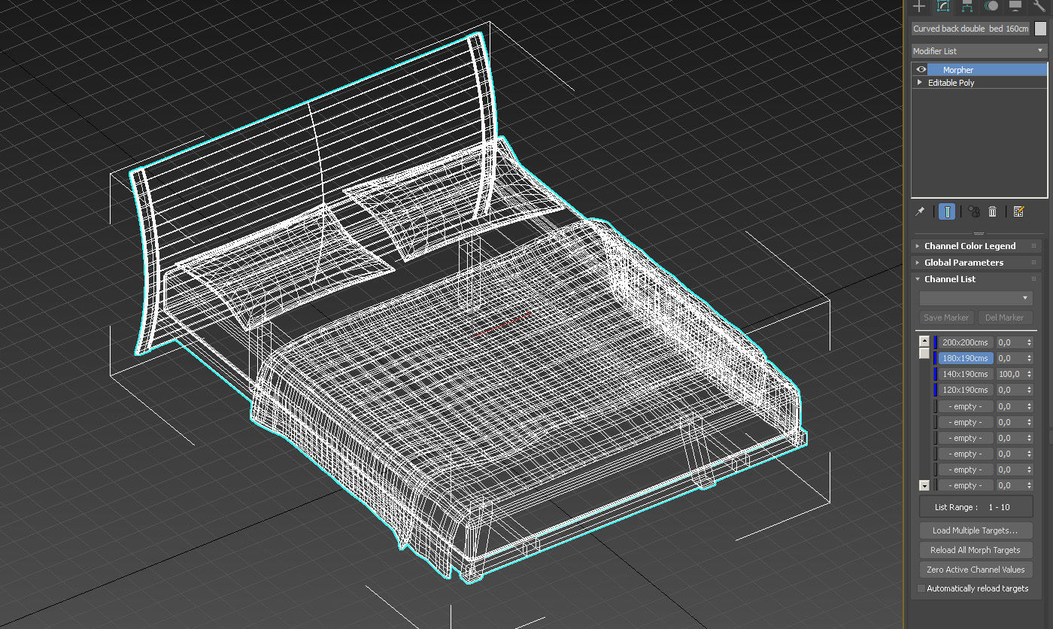
Task: Click the 140x190cms value field showing 100,0
Action: [x=1009, y=374]
